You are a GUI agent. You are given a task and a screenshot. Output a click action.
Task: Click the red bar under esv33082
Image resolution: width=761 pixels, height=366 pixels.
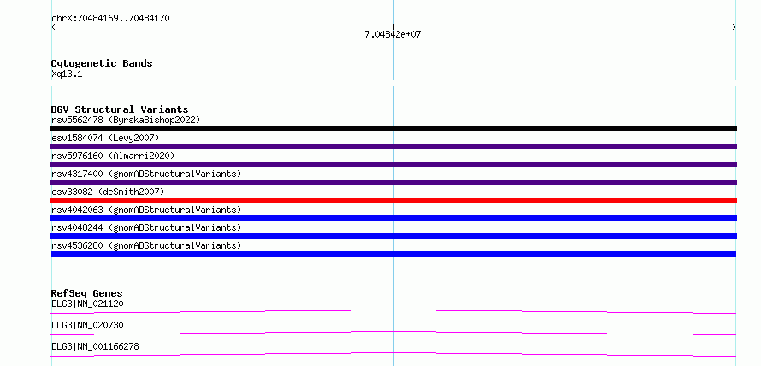click(393, 200)
